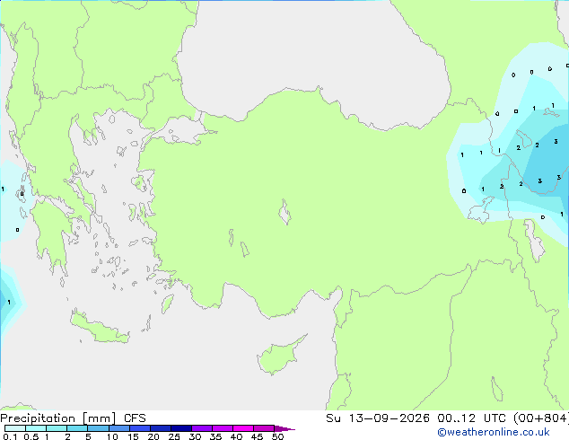Click the 2–5 mm legend swatch
Screen dimensions: 569x440
[x=77, y=428]
